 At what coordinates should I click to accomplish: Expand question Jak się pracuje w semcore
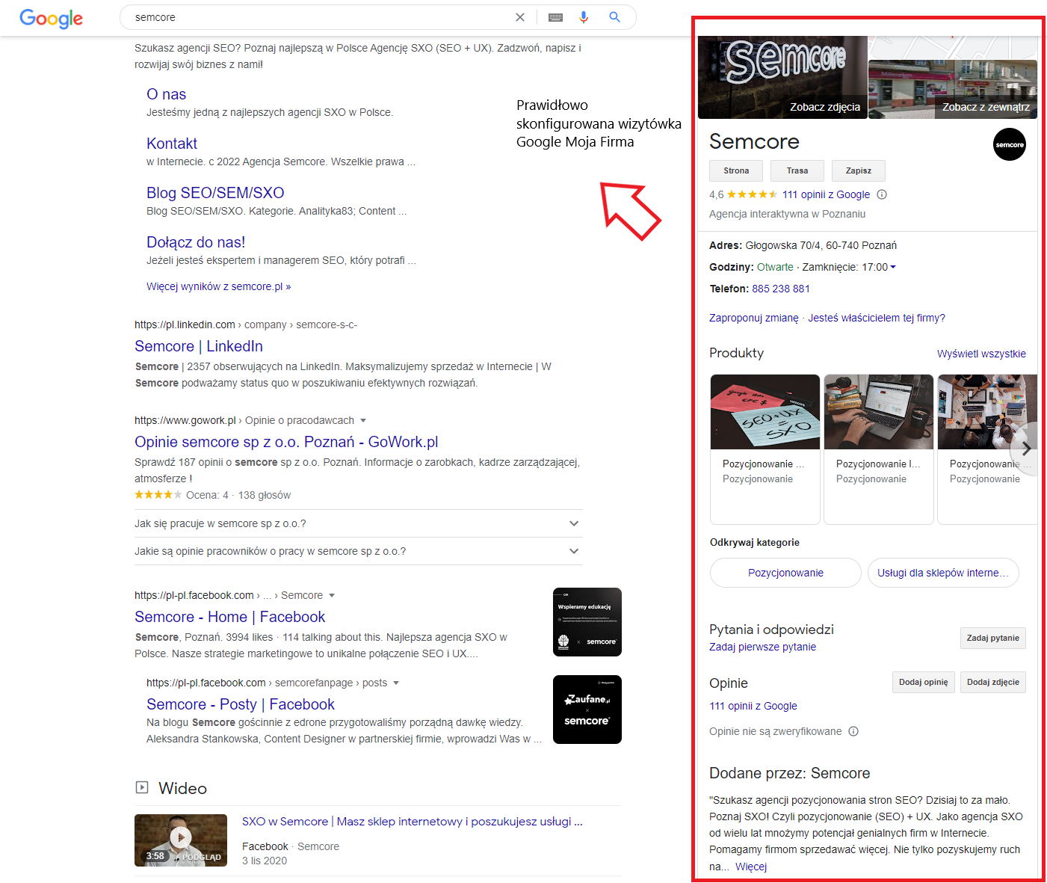[358, 523]
